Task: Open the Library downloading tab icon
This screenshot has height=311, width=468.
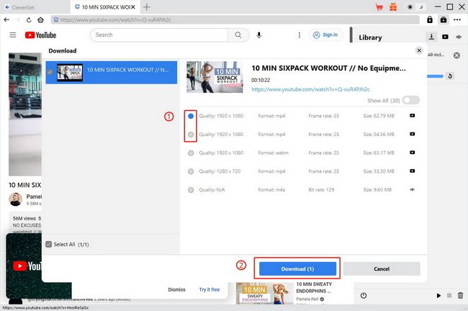Action: tap(432, 37)
